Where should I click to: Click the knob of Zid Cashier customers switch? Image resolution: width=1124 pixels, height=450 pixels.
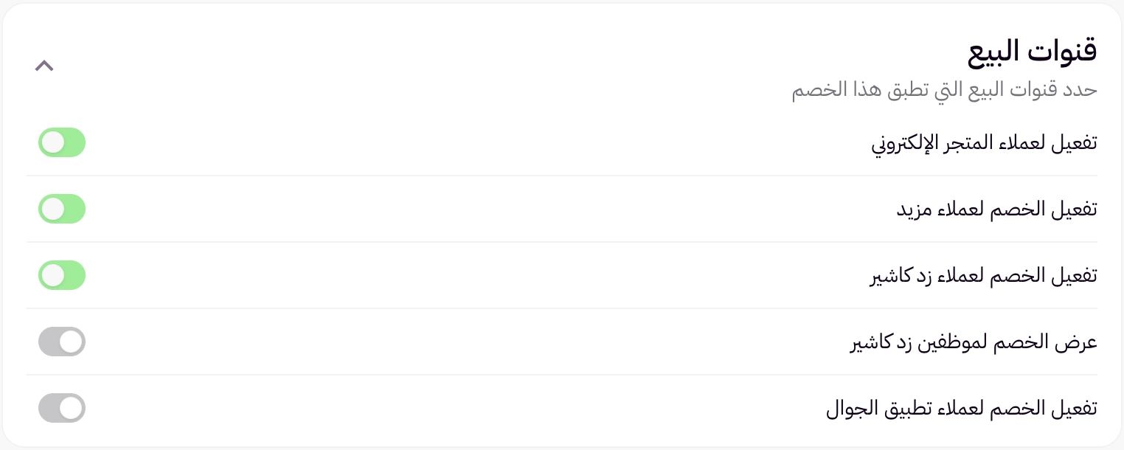(x=53, y=275)
